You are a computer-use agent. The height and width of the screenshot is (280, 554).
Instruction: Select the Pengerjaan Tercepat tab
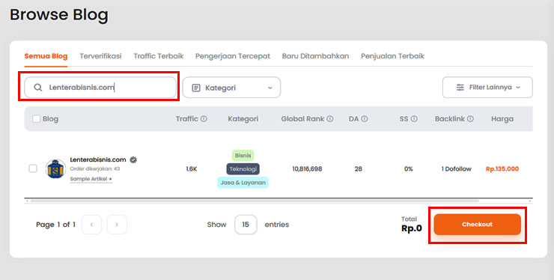coord(233,56)
